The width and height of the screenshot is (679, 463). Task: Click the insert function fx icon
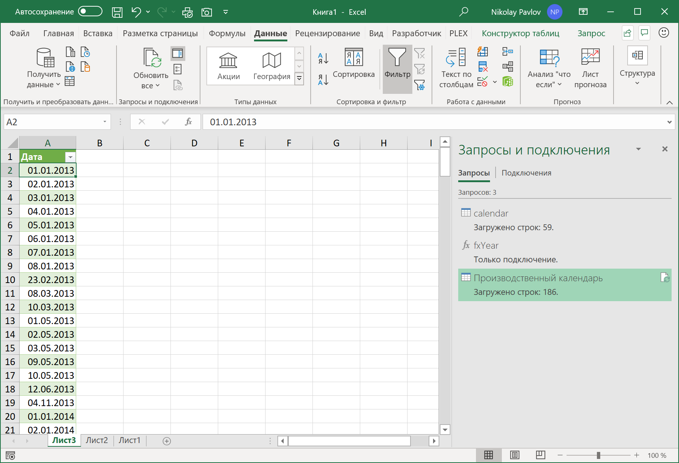point(188,122)
